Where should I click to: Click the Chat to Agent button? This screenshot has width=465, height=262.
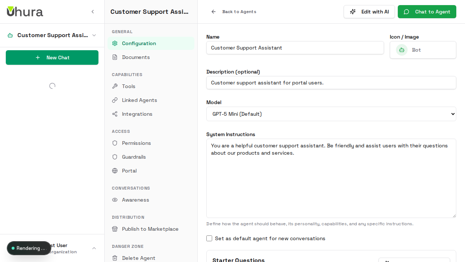(427, 12)
